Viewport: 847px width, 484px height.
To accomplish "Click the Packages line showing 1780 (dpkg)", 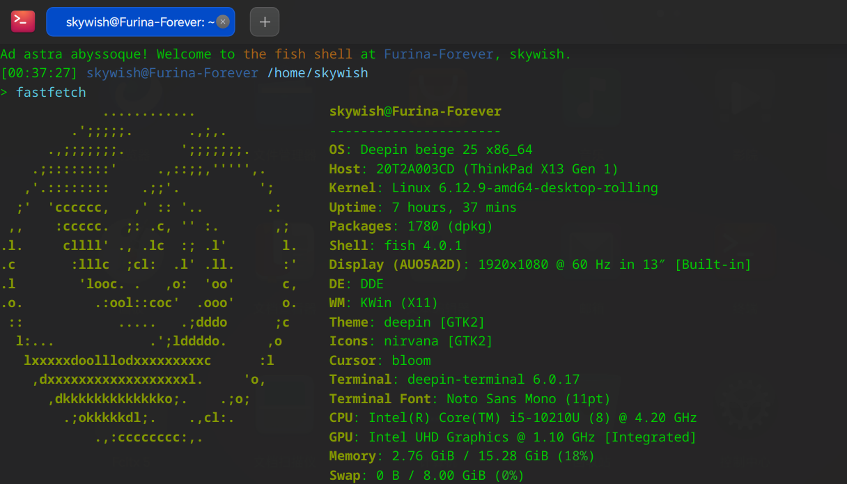I will [x=411, y=226].
